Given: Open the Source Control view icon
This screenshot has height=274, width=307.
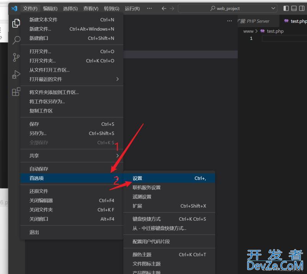Looking at the screenshot, I should point(16,58).
